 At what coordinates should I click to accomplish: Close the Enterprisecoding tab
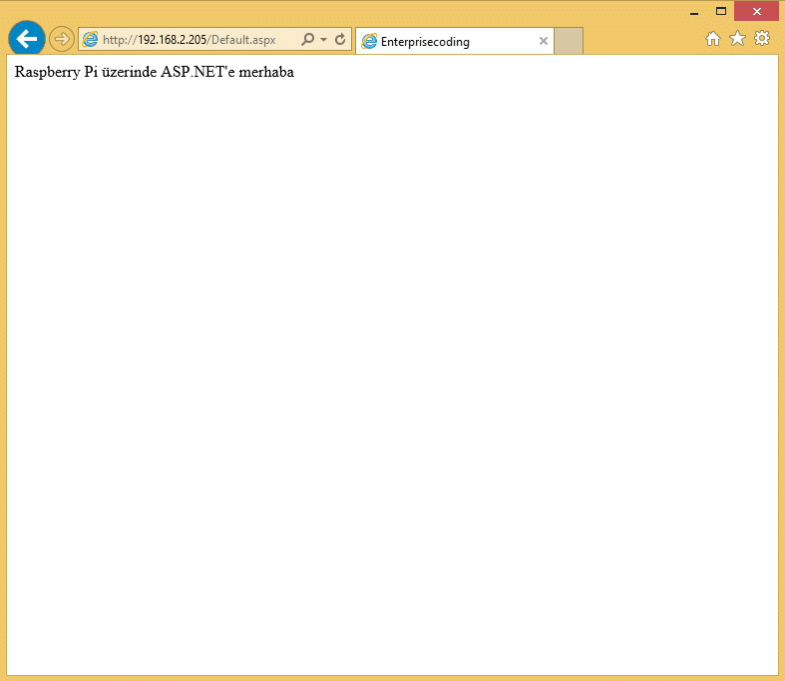(x=544, y=41)
